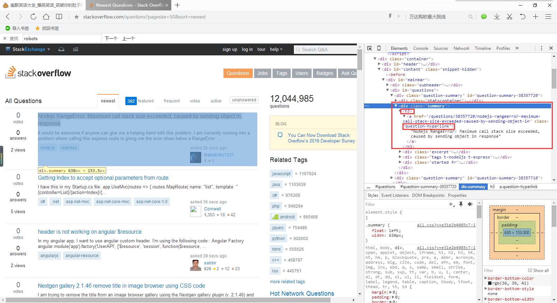Expand question-summary-38357718 node
Image resolution: width=557 pixels, height=303 pixels.
(x=392, y=178)
